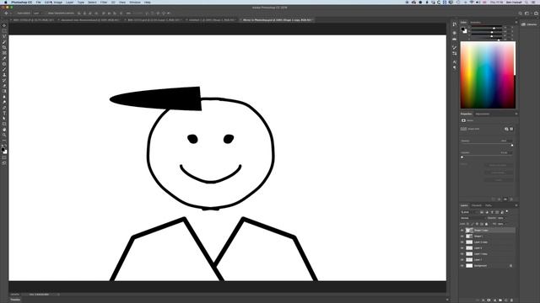Open the Libraries panel

tap(529, 24)
